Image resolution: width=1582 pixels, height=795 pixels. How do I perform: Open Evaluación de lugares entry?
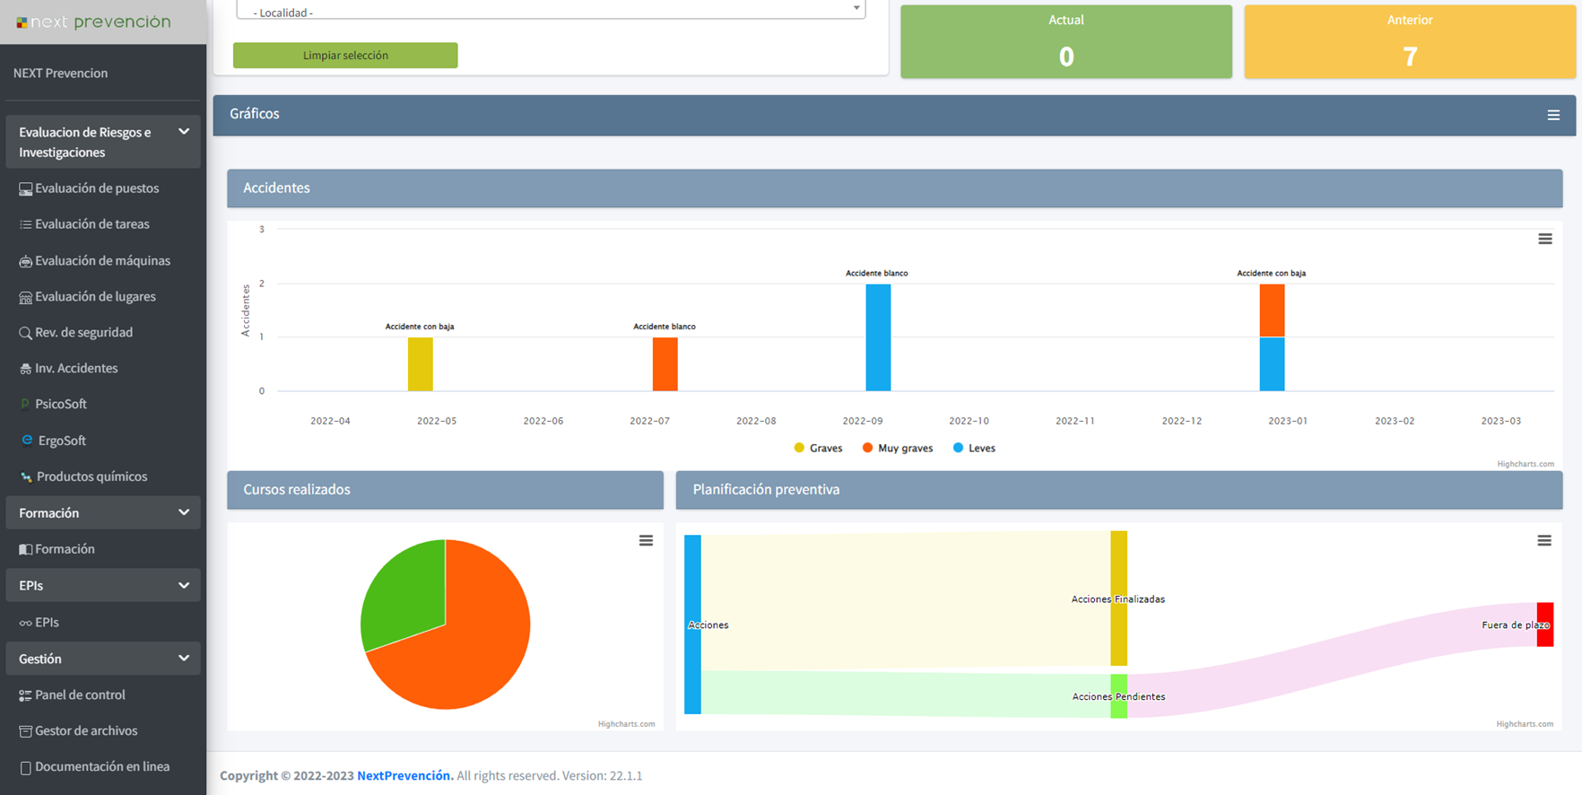click(87, 297)
